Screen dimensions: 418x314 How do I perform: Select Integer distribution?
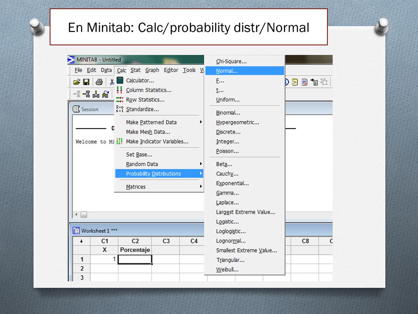(245, 142)
